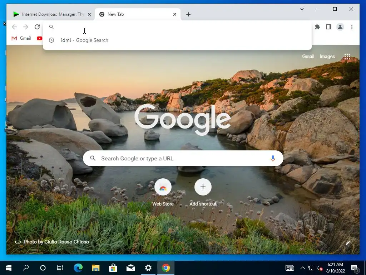
Task: Open the Google apps grid
Action: [x=347, y=56]
